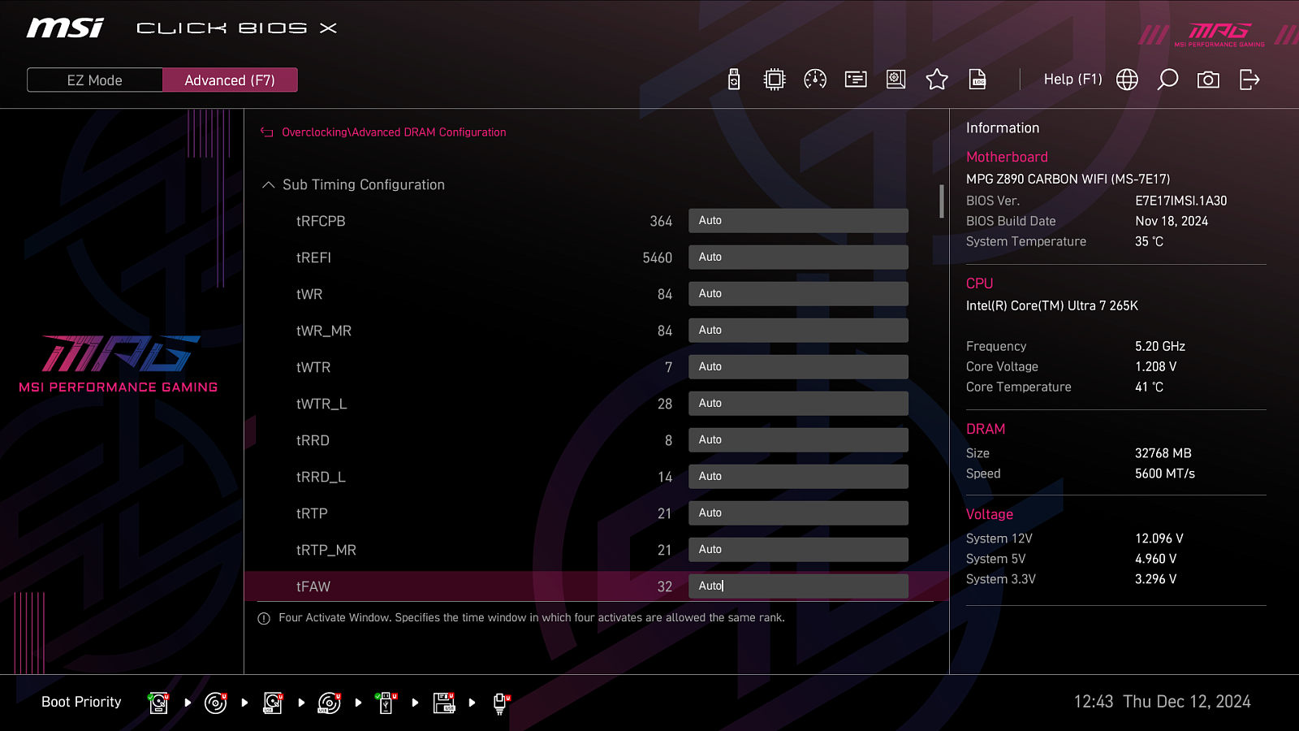Select the network boot device icon
This screenshot has height=731, width=1299.
point(501,703)
